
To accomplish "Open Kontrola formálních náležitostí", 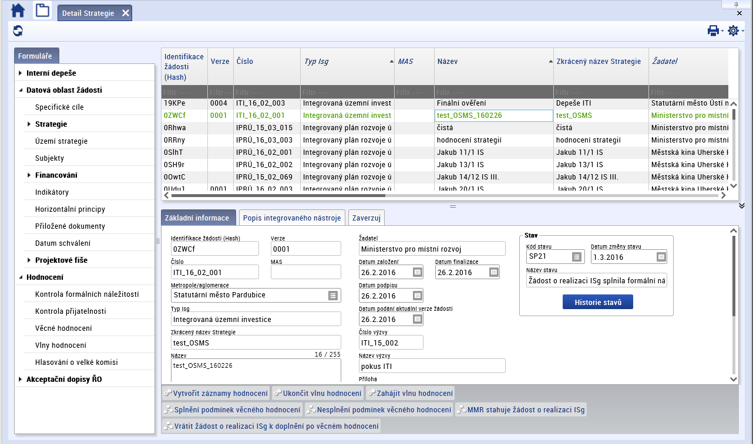I will pyautogui.click(x=87, y=294).
